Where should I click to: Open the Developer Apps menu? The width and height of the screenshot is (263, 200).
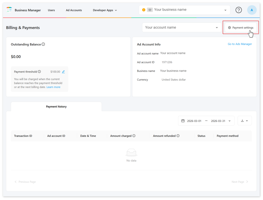[105, 10]
